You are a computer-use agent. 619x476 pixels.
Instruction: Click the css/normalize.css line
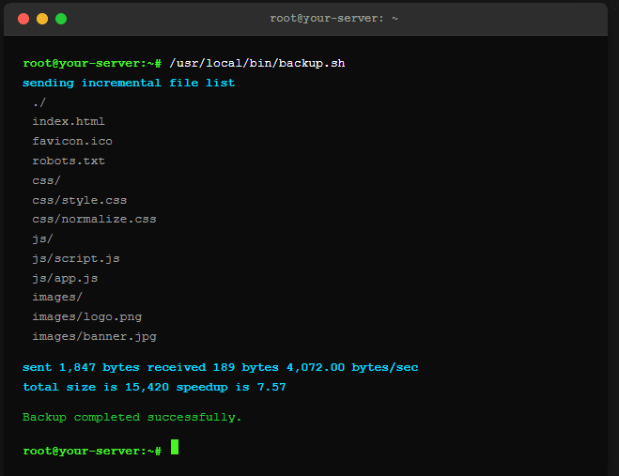coord(94,219)
